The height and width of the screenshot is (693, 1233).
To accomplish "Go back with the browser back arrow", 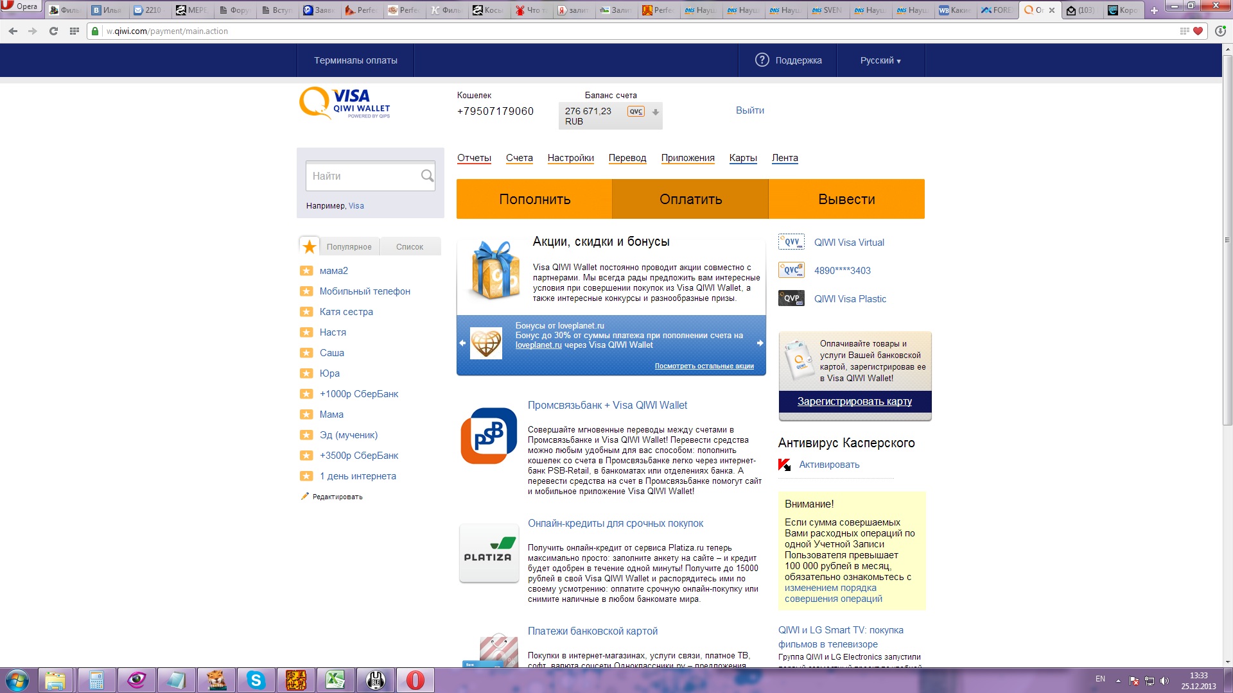I will pyautogui.click(x=13, y=31).
